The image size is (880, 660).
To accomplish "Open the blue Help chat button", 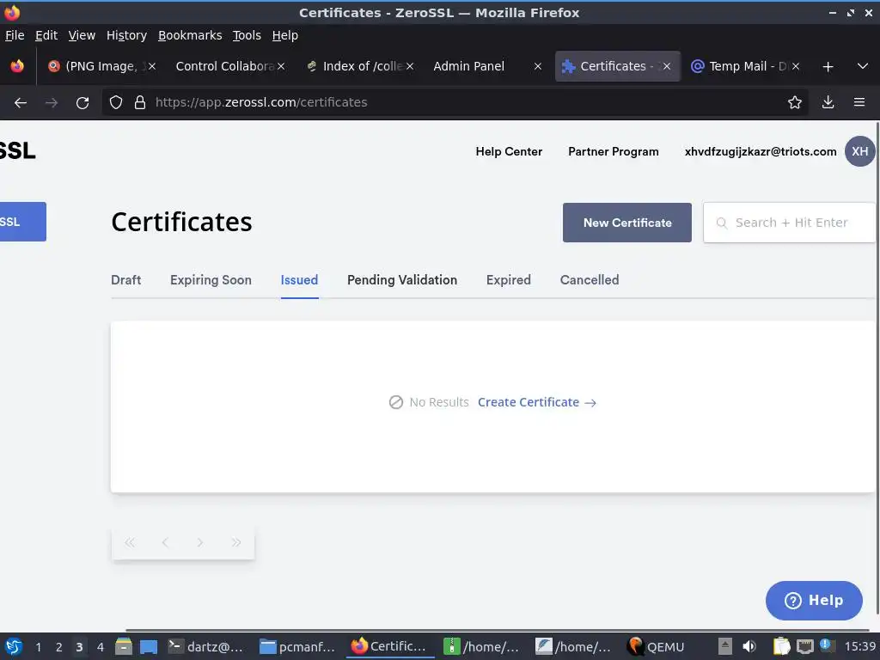I will (814, 601).
